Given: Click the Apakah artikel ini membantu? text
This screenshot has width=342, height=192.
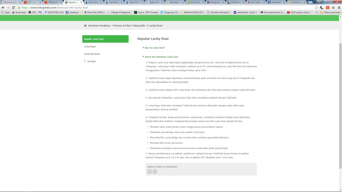Looking at the screenshot, I should pyautogui.click(x=162, y=167).
